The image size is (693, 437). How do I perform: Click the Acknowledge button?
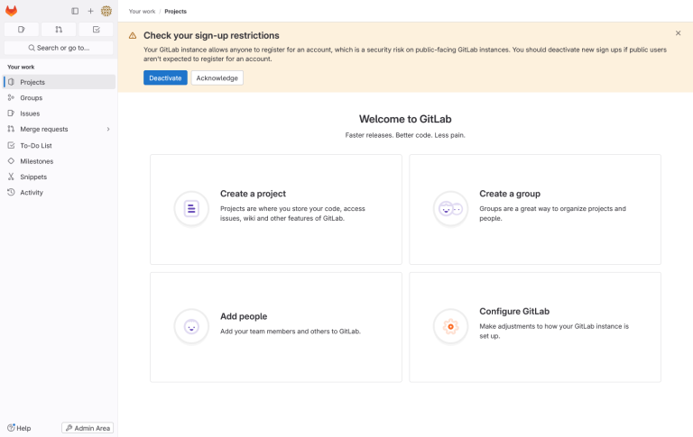217,78
